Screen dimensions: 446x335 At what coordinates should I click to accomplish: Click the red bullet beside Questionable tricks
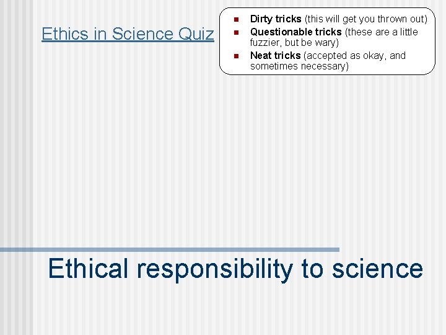(x=236, y=32)
